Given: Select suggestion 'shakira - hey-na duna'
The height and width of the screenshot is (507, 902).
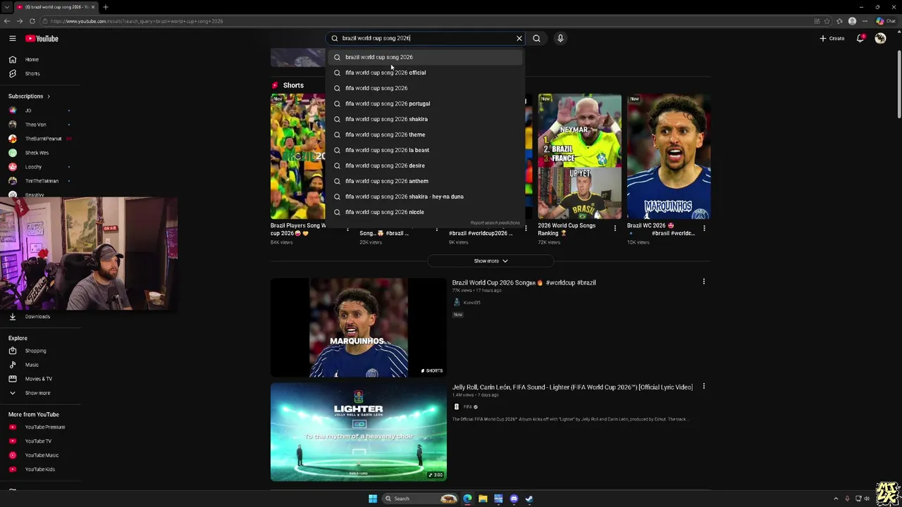Looking at the screenshot, I should coord(426,196).
